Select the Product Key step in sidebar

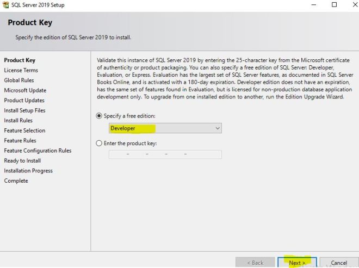(x=20, y=60)
